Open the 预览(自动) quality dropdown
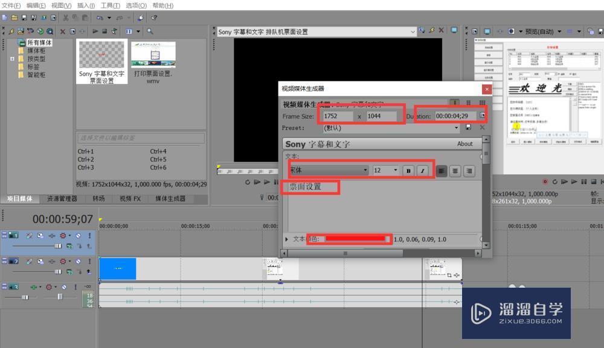This screenshot has height=348, width=604. [x=559, y=31]
